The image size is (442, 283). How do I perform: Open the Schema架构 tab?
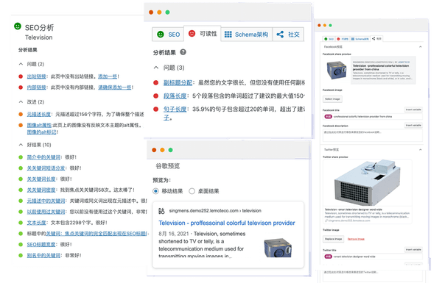(x=246, y=35)
